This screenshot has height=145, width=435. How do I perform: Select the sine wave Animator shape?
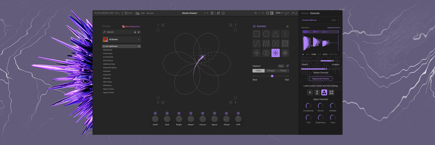click(257, 43)
